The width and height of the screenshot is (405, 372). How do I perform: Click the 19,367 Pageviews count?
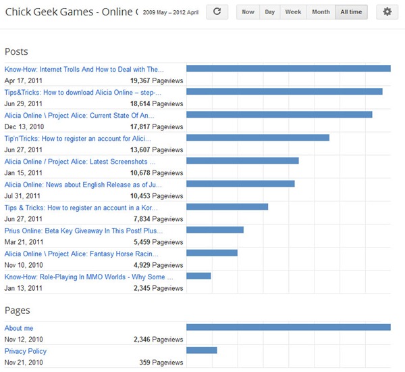click(x=157, y=80)
